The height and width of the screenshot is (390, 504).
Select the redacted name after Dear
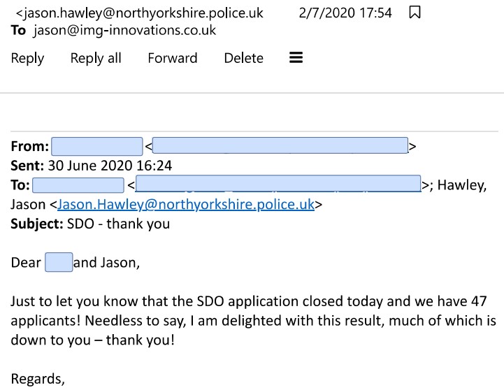[x=59, y=263]
